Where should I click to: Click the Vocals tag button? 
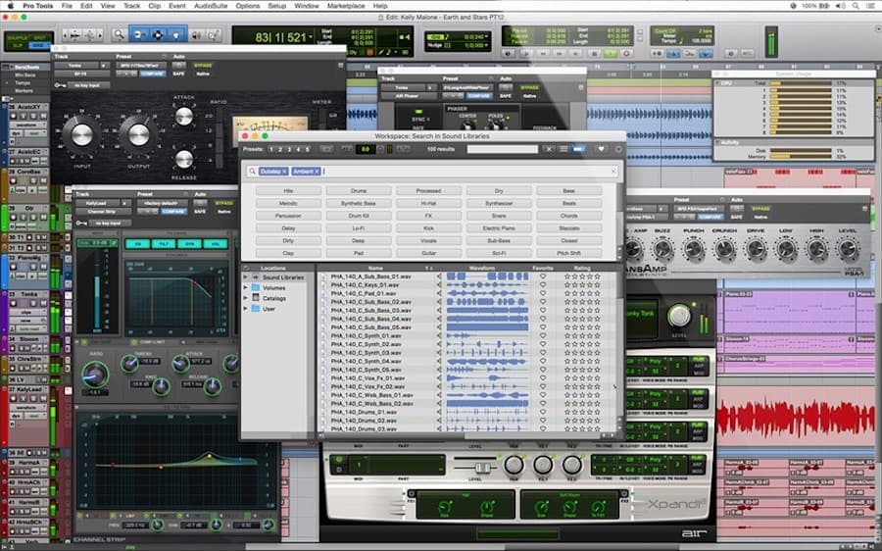coord(428,240)
